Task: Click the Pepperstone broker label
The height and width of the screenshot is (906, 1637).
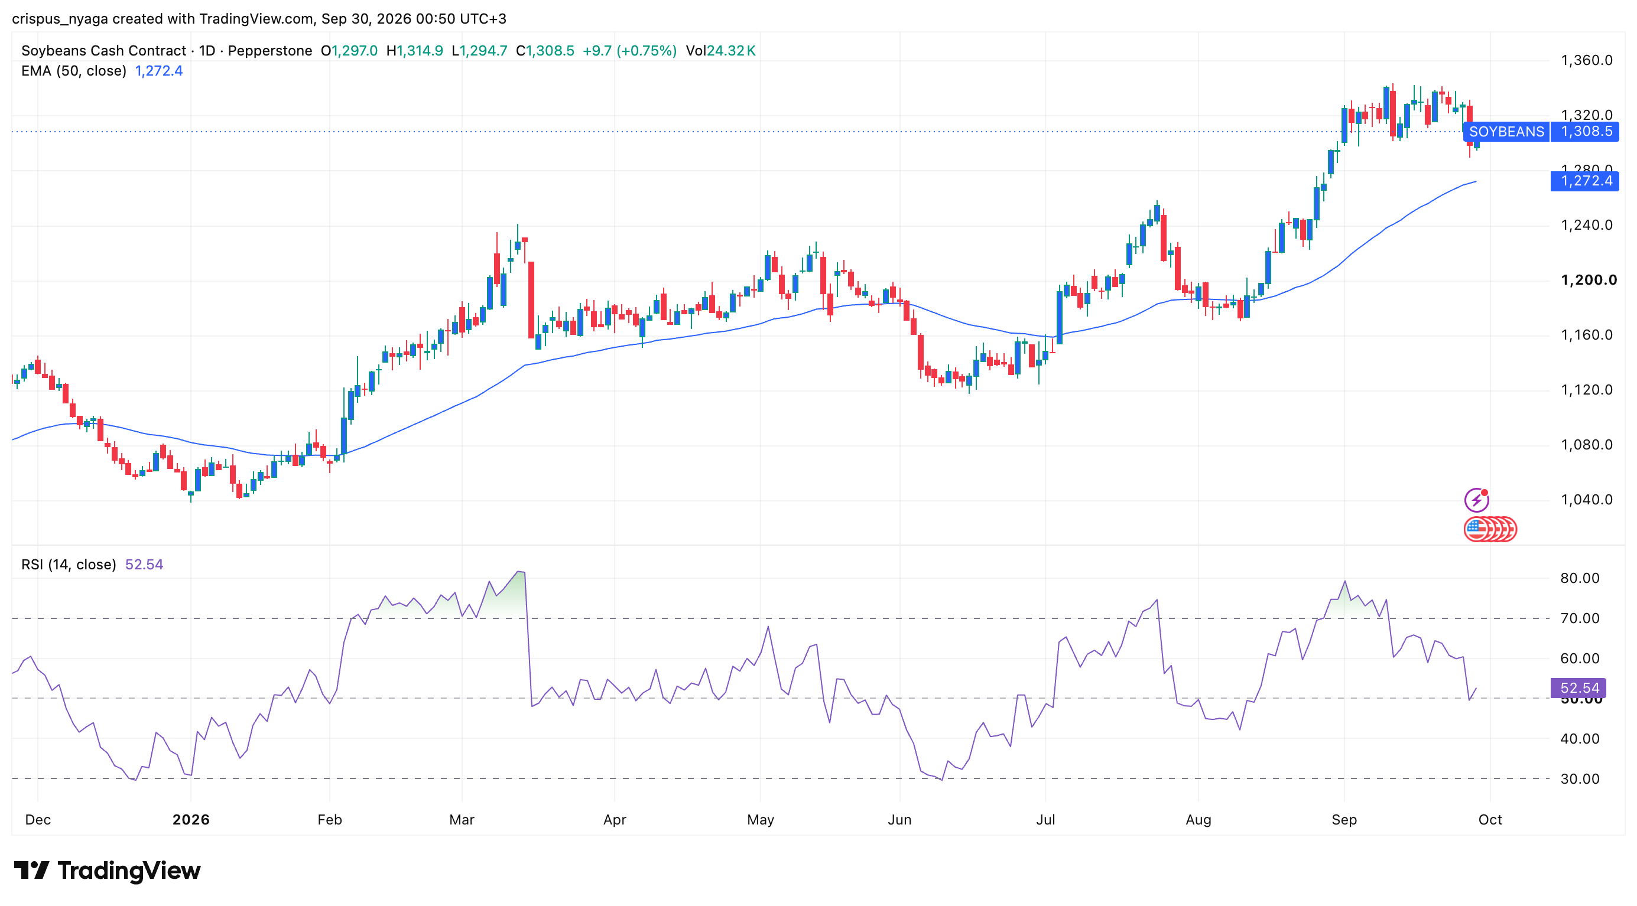Action: click(270, 51)
